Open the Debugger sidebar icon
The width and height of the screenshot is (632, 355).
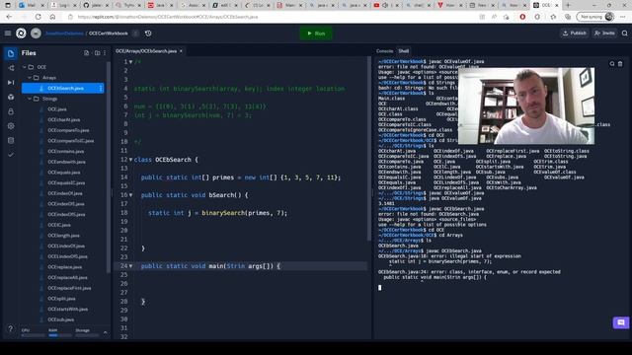coord(11,83)
